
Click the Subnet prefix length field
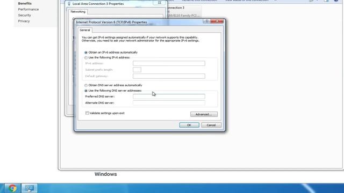[137, 70]
